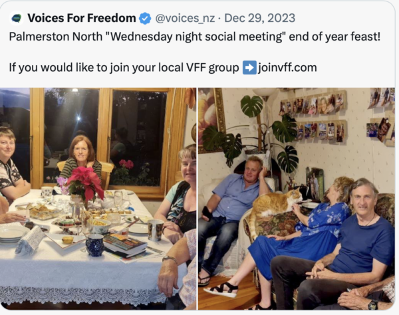399x315 pixels.
Task: Click the blue arrow emoji before joinvff.com
Action: [x=249, y=67]
